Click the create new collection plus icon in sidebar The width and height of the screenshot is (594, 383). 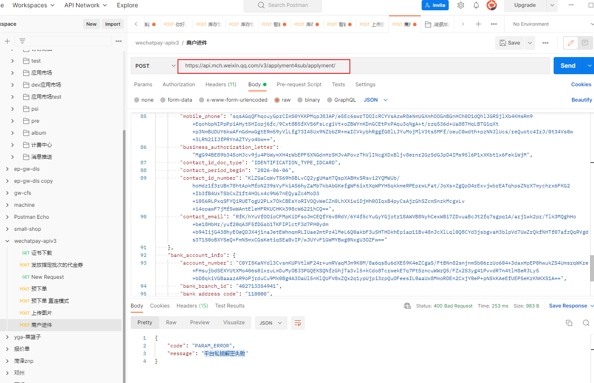(7, 41)
